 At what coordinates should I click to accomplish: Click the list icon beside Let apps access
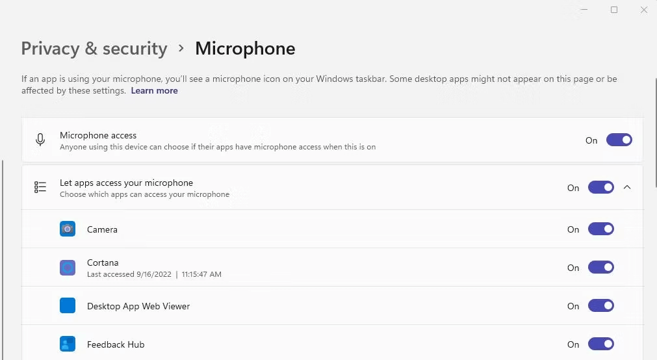(40, 187)
